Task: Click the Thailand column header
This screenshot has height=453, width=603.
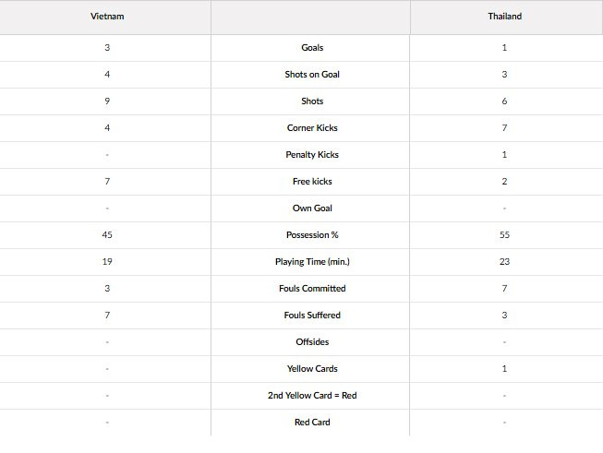Action: click(x=504, y=17)
